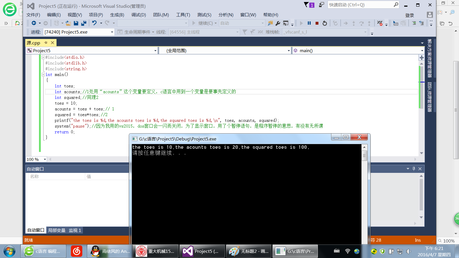Click the Open File folder icon
The height and width of the screenshot is (258, 459).
(x=68, y=23)
